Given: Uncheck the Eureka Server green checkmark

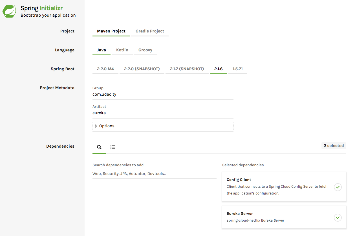Looking at the screenshot, I should tap(338, 217).
